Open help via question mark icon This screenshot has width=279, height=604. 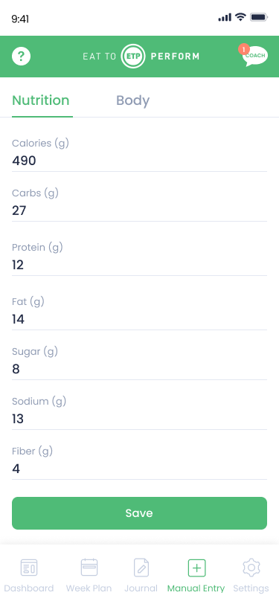(21, 57)
